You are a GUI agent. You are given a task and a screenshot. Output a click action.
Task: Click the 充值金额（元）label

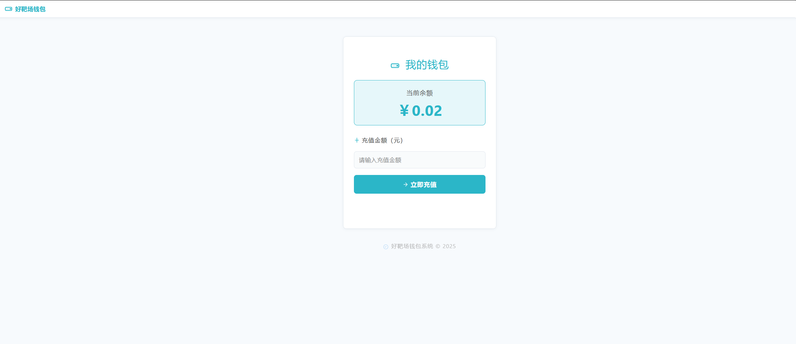[x=382, y=140]
